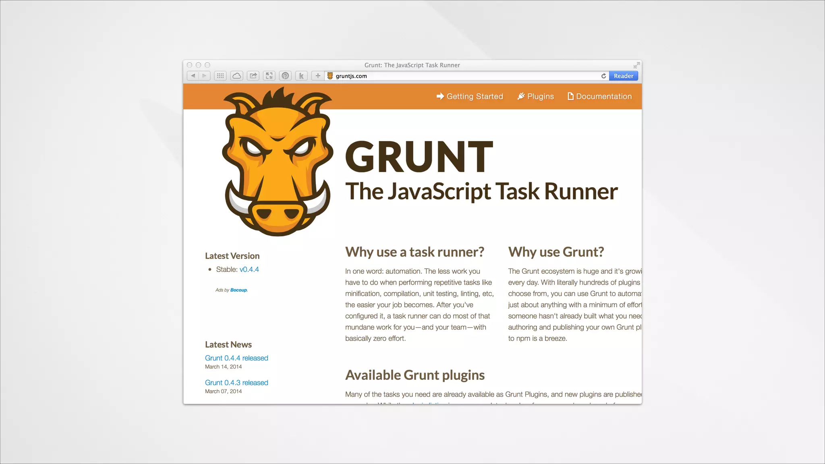This screenshot has width=825, height=464.
Task: Click the browser Forward arrow button
Action: tap(205, 76)
